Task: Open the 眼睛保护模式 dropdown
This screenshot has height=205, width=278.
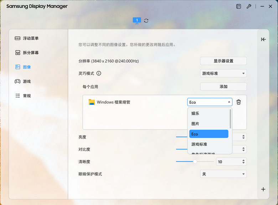Action: click(x=223, y=174)
